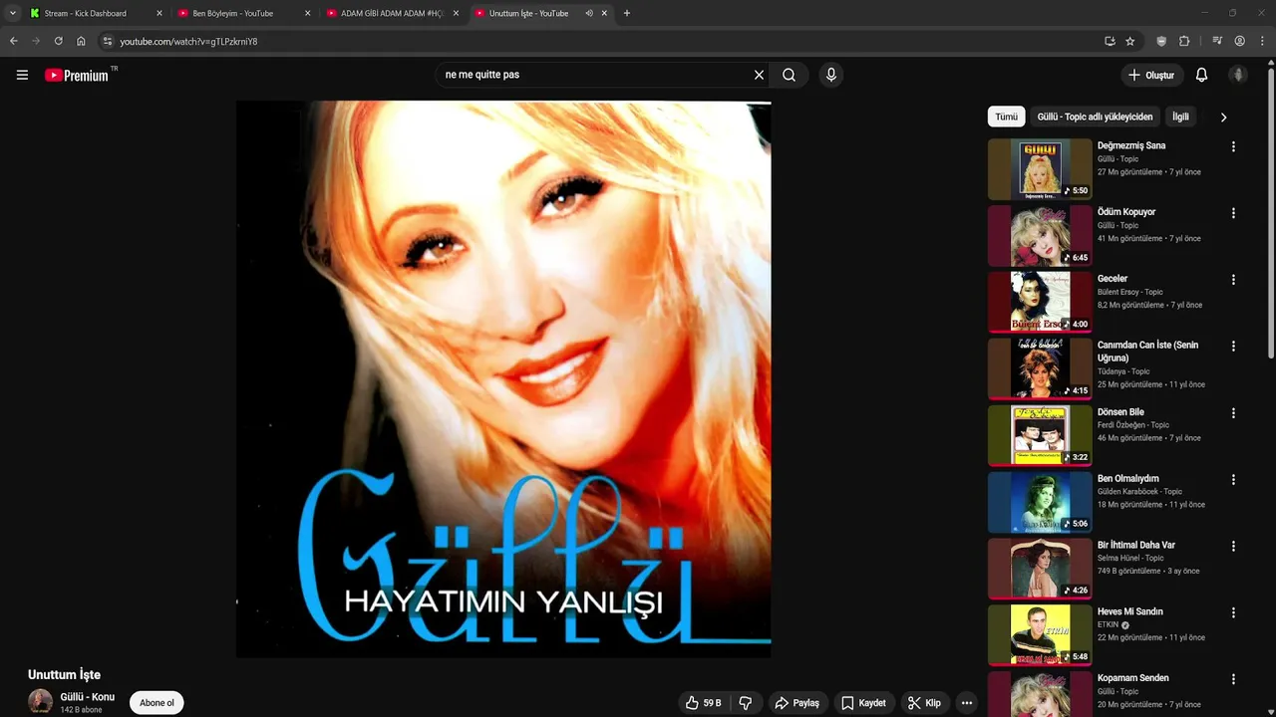Close the Ben Böyleyim tab
Image resolution: width=1276 pixels, height=717 pixels.
(307, 13)
